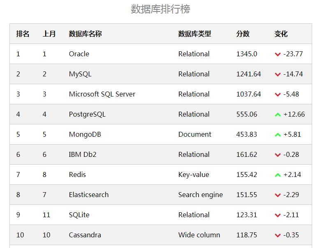Click the 数据库名称 column header
322x248 pixels.
pos(85,34)
